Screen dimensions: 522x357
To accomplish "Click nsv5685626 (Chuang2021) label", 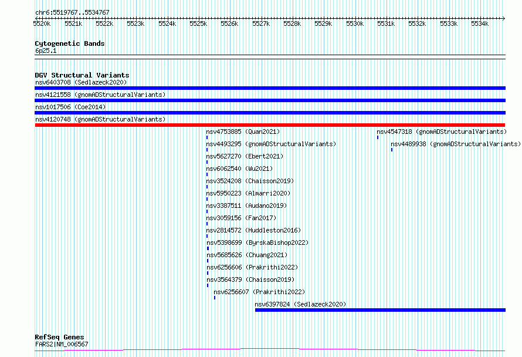I will point(247,255).
